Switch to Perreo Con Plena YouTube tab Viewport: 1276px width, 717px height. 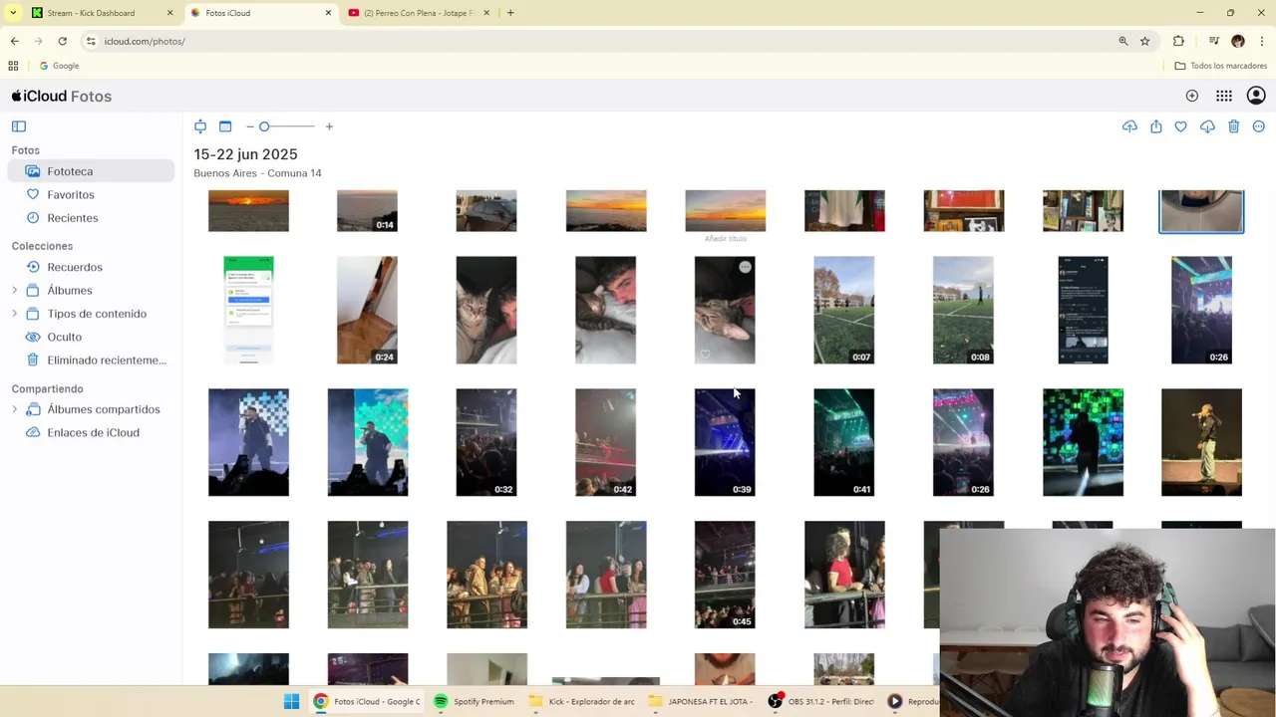(419, 13)
